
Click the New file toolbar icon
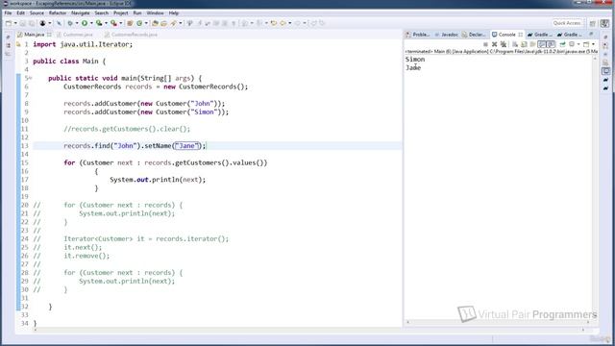point(9,23)
